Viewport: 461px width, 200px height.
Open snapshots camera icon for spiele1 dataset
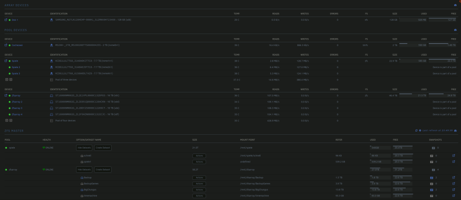coord(431,162)
